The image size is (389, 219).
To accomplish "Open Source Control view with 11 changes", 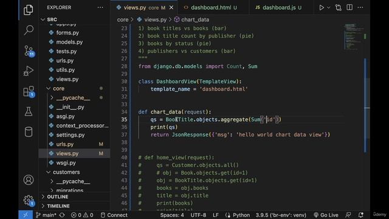I will (29, 51).
